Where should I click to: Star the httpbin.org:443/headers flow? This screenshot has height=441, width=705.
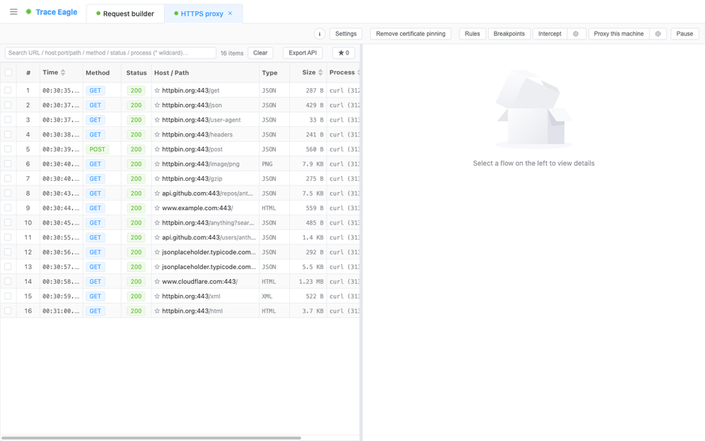pos(157,135)
